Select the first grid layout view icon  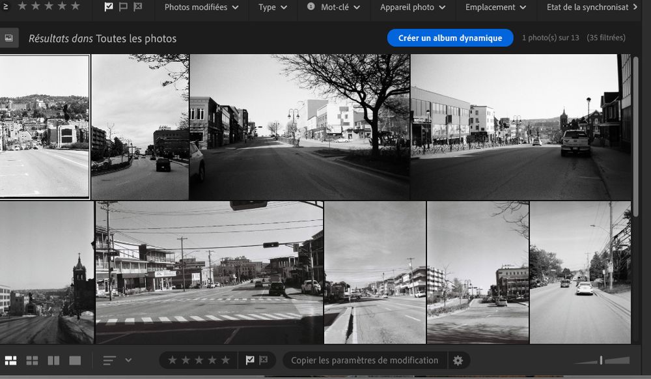(x=11, y=360)
